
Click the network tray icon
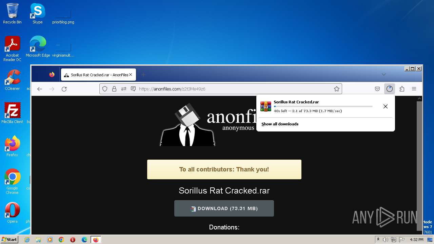(393, 240)
